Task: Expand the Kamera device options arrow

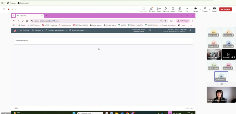Action: point(200,9)
